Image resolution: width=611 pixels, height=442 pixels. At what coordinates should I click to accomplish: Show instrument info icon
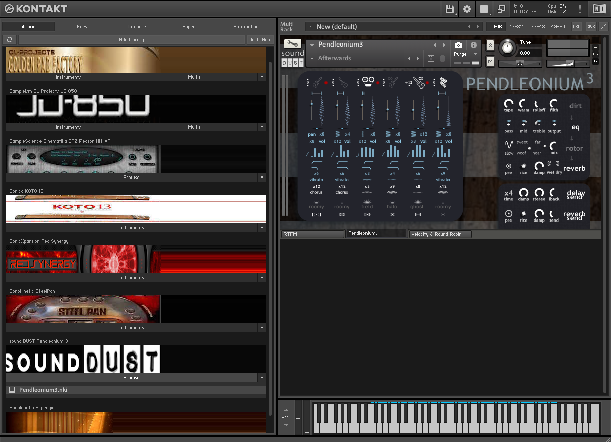pyautogui.click(x=473, y=45)
